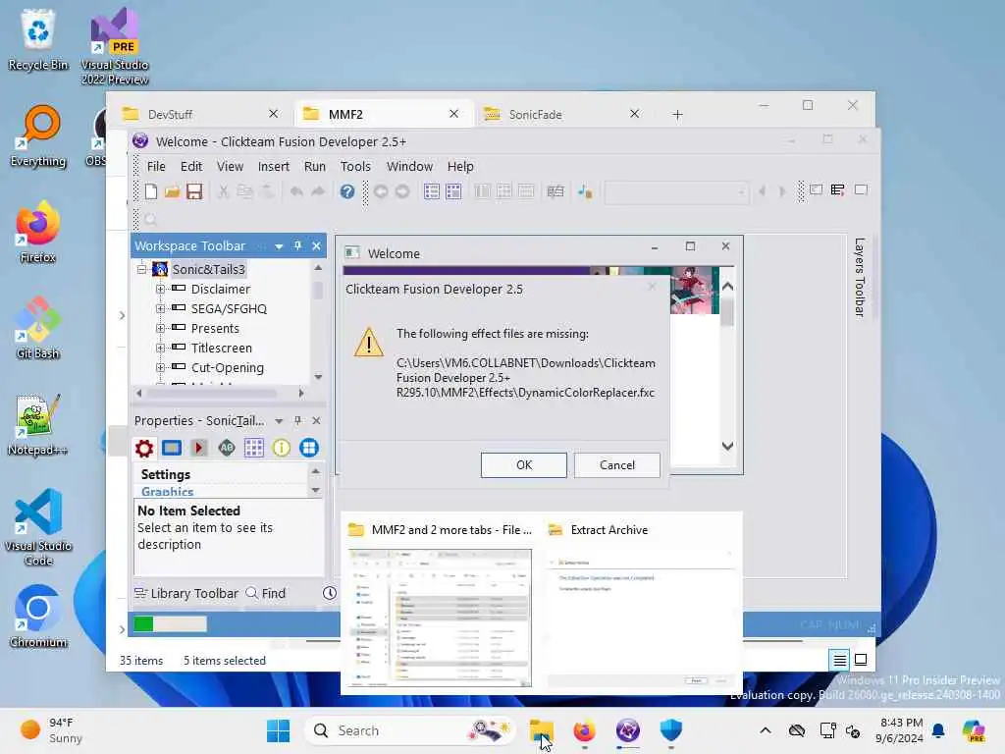Select the grid Events properties tab icon
The image size is (1005, 754).
tap(254, 448)
